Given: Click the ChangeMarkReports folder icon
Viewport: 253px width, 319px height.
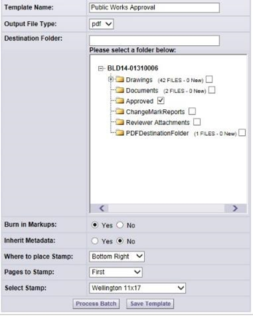Looking at the screenshot, I should tap(120, 111).
